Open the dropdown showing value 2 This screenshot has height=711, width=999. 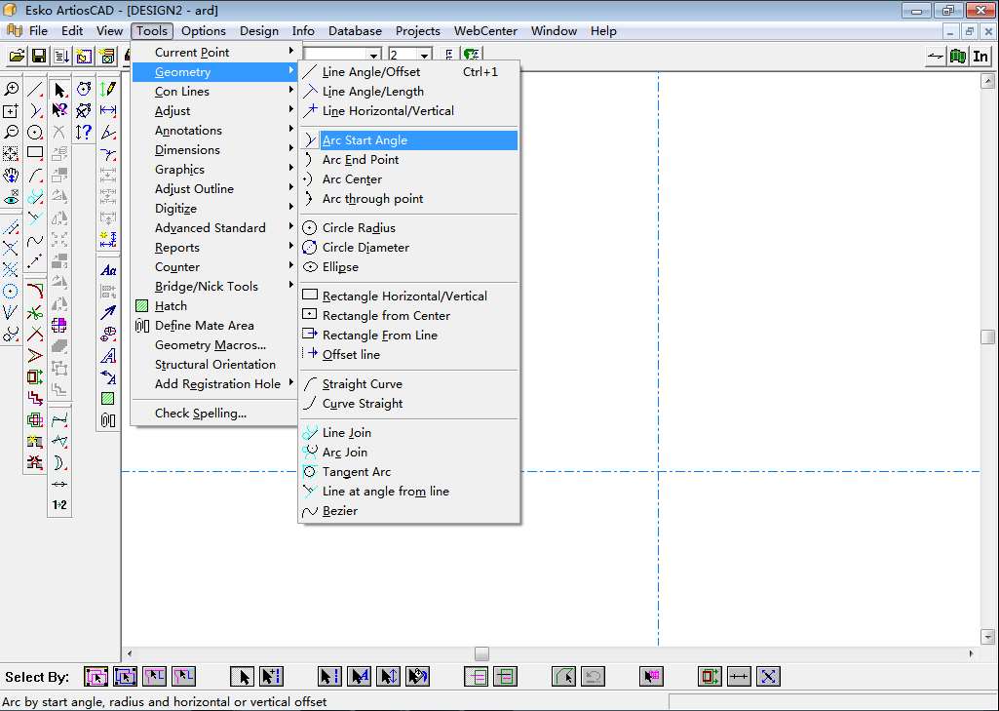pos(425,57)
